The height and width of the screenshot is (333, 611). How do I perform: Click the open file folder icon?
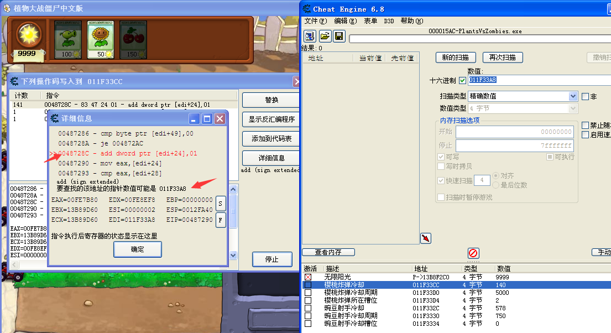pyautogui.click(x=325, y=37)
